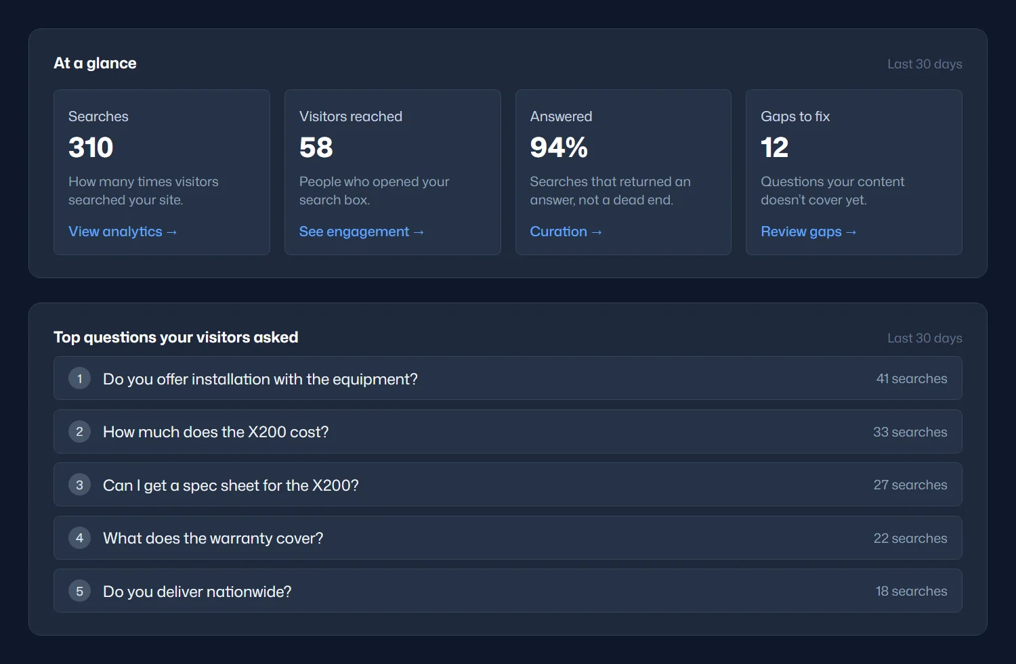
Task: Select 'What does the warranty cover?' question
Action: click(x=508, y=538)
